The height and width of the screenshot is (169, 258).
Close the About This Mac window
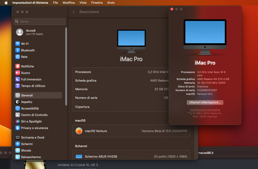[172, 9]
